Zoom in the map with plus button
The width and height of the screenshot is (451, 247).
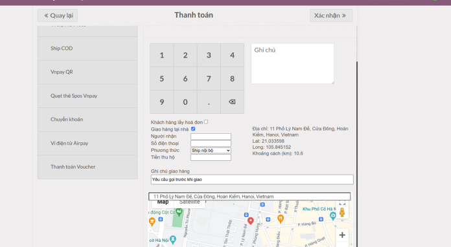(x=342, y=235)
